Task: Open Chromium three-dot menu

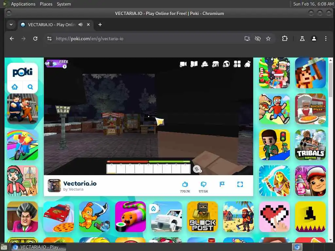Action: 326,39
